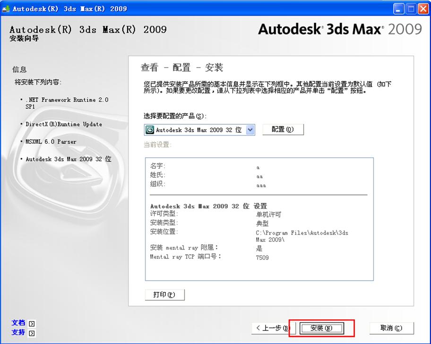Screen dimensions: 431x344
Task: Open product settings with 配置(O) button
Action: (x=283, y=129)
